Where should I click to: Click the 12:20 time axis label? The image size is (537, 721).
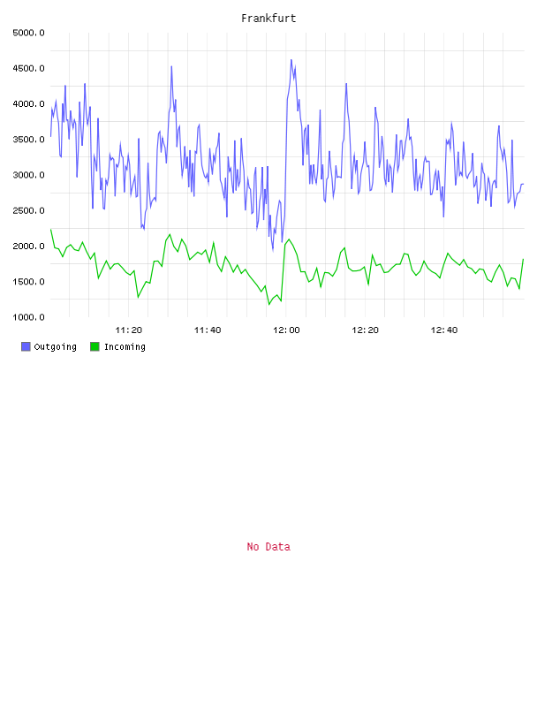point(365,330)
